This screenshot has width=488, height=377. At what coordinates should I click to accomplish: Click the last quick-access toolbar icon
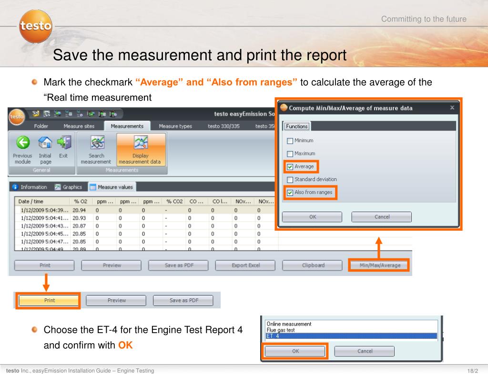113,113
